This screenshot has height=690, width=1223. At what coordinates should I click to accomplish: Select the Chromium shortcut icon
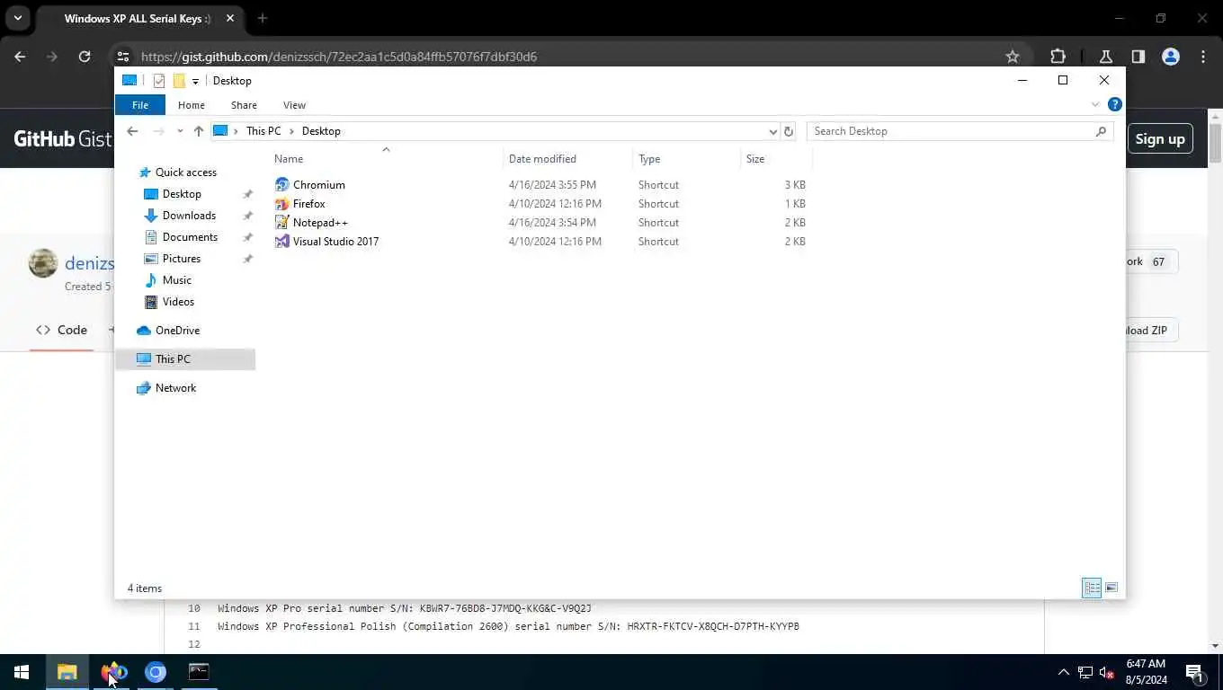pos(282,185)
